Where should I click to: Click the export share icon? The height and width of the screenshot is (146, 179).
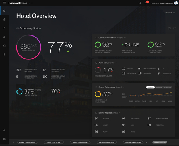(x=174, y=28)
